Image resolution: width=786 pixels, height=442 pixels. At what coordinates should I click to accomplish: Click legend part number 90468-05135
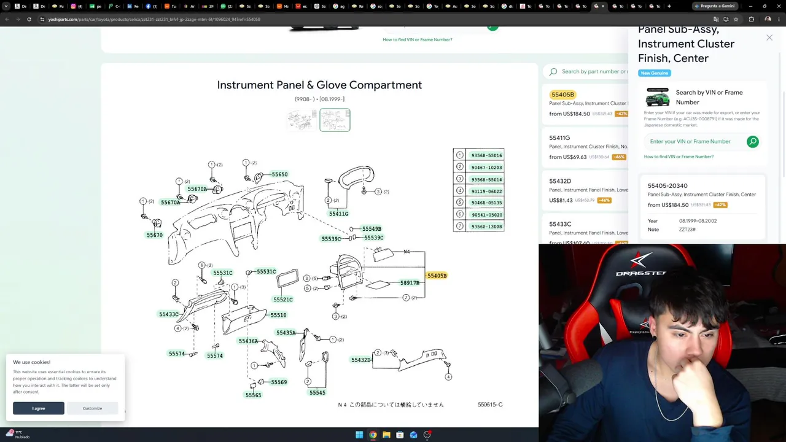click(486, 203)
